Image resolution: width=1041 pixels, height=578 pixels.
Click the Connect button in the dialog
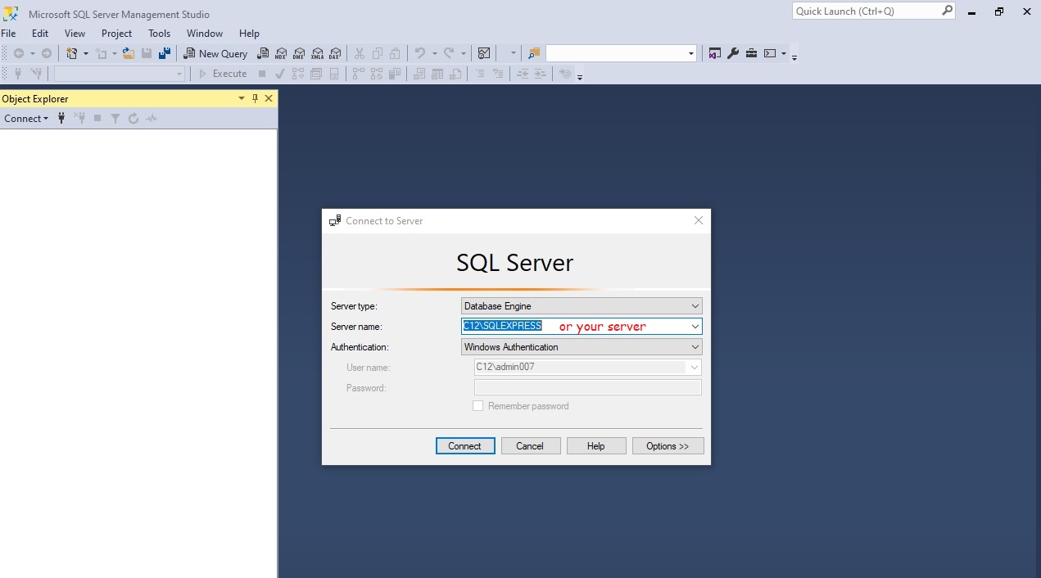465,446
